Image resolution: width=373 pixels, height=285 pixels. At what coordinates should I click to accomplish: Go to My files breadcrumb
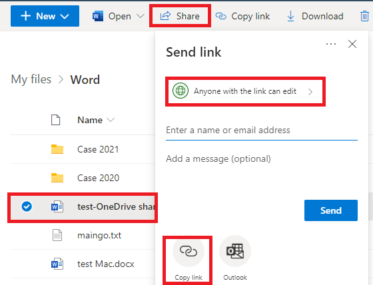click(x=31, y=79)
